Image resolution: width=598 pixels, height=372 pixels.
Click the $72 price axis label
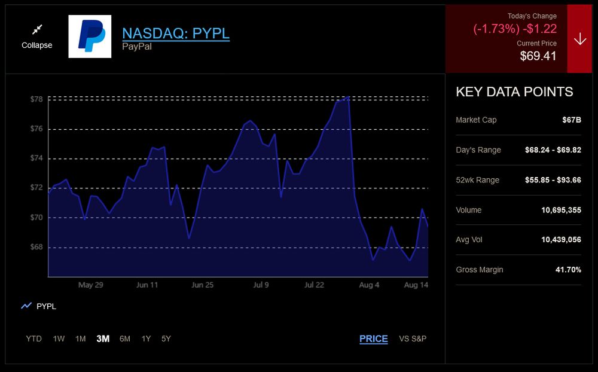(x=36, y=188)
